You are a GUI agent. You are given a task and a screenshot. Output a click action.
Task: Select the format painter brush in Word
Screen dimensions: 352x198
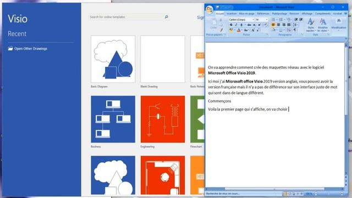pos(221,30)
